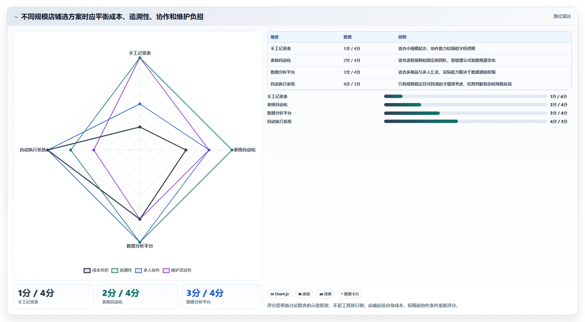585x322 pixels.
Task: Open the 1分 / 4分 手工记录表 card
Action: click(53, 296)
